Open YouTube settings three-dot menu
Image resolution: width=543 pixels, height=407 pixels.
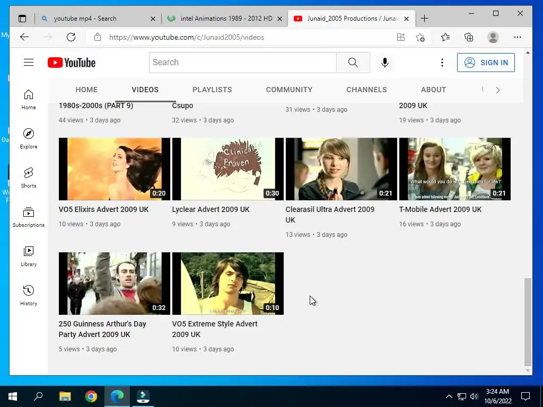click(442, 63)
